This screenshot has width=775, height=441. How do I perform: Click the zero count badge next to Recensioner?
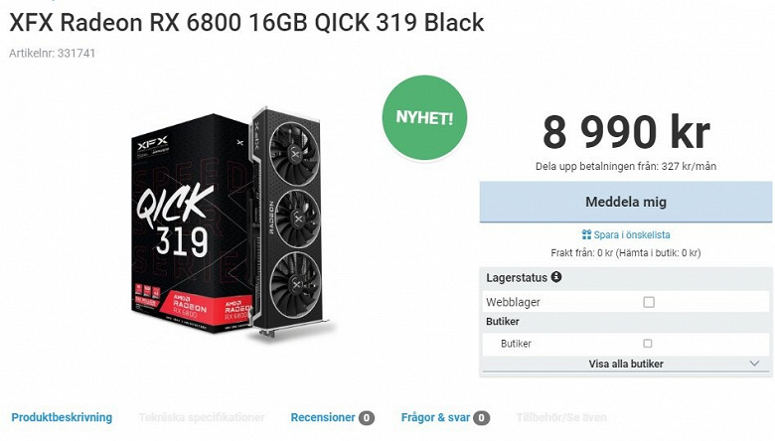(367, 418)
